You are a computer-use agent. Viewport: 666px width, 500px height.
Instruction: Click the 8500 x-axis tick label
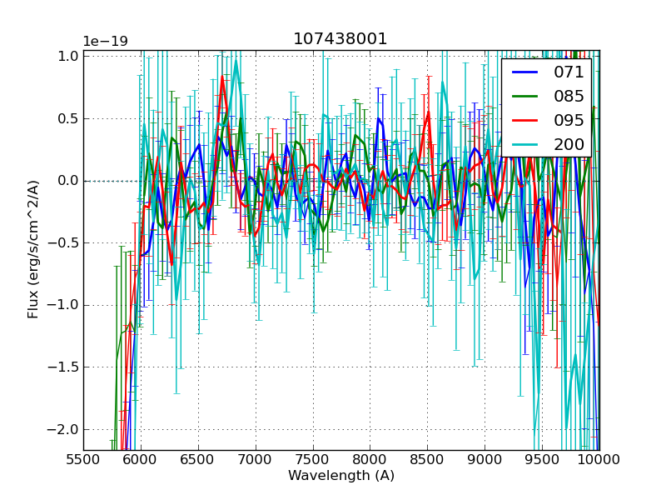427,459
